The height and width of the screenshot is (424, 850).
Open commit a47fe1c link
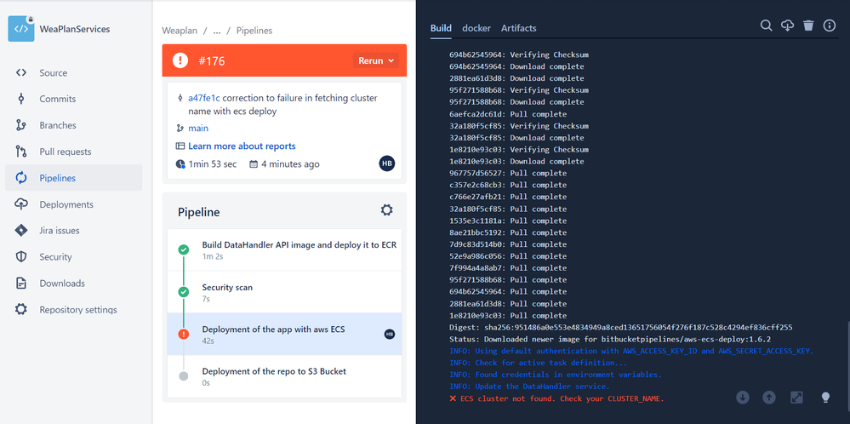[204, 98]
